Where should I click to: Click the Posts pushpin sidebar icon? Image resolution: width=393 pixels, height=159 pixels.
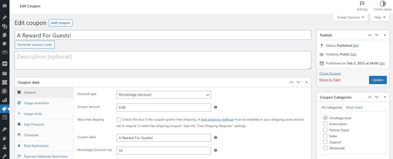pos(5,18)
